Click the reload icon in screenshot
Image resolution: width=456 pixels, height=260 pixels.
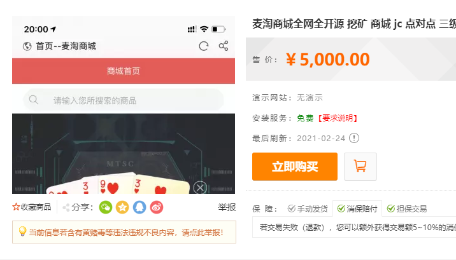(204, 46)
